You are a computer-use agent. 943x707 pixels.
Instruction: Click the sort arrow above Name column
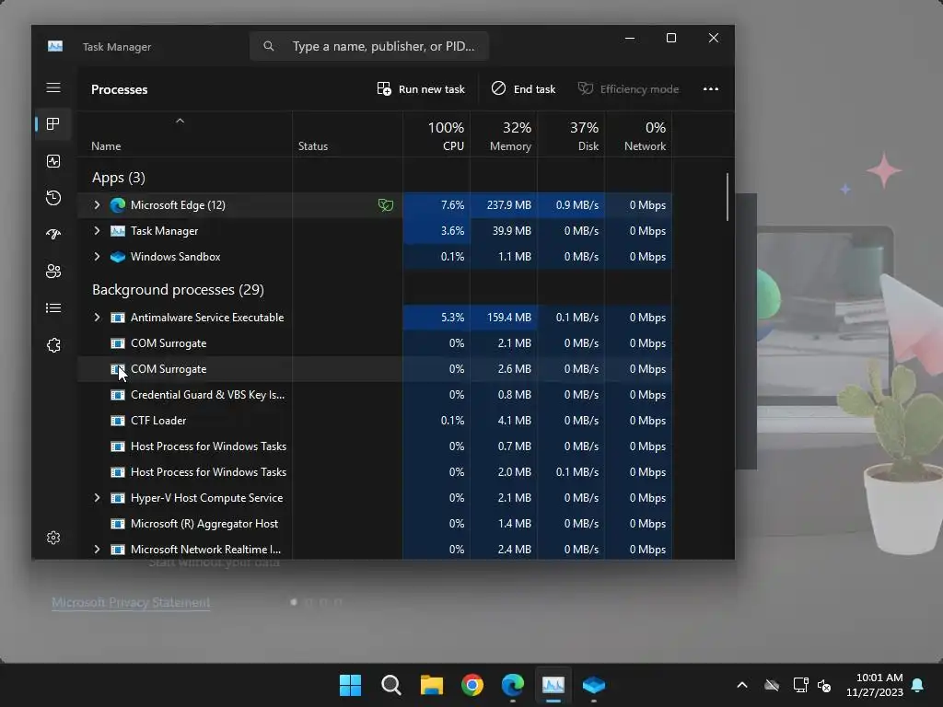pos(180,121)
